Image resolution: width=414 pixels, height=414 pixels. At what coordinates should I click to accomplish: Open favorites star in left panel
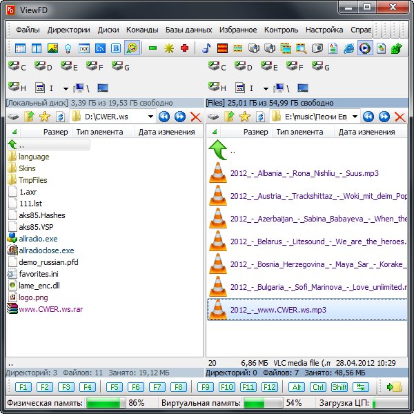(x=45, y=117)
